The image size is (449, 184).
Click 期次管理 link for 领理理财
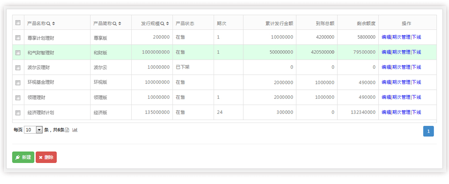coord(401,97)
